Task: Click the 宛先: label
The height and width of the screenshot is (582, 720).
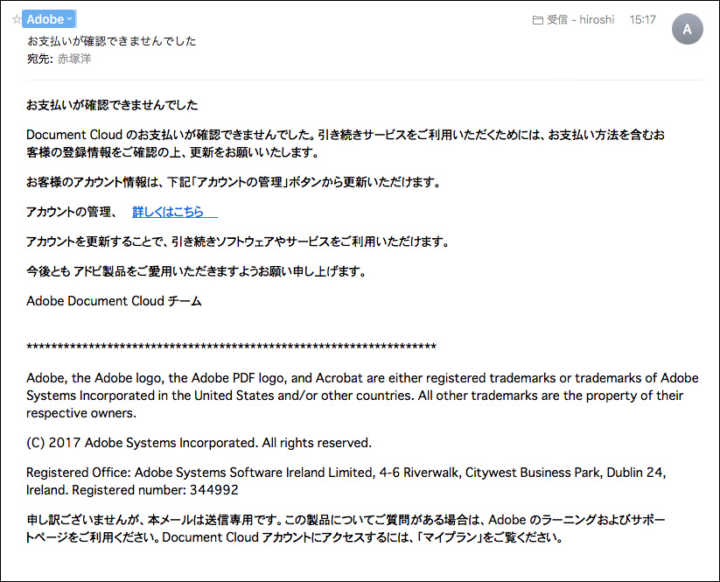Action: tap(40, 59)
